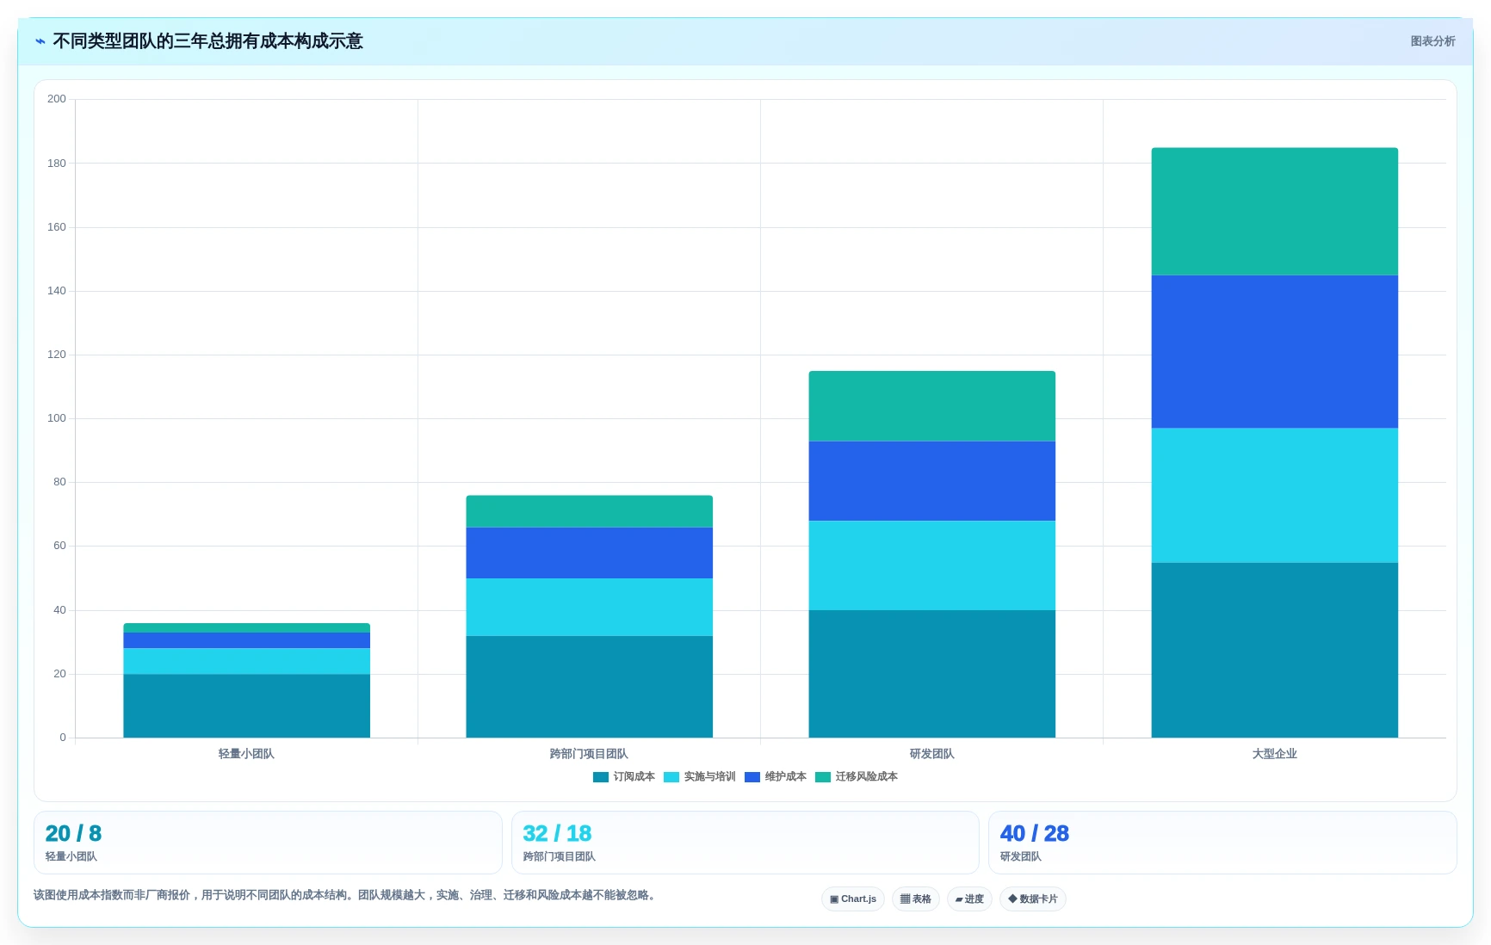Open the 32 / 18 跨部门项目团队 data card

[x=745, y=843]
